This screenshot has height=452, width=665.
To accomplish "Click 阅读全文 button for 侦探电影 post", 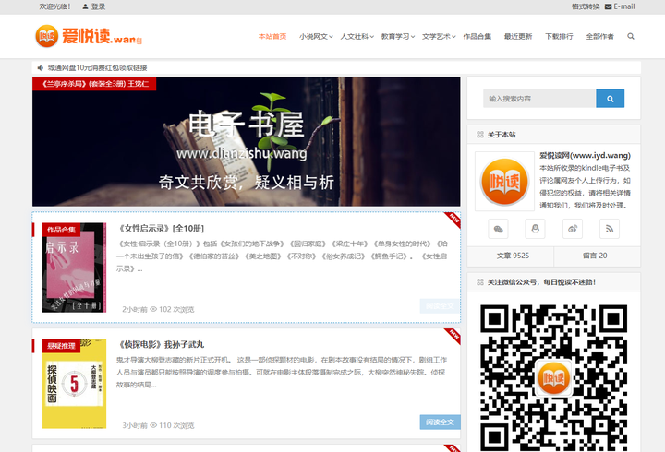I will [x=439, y=422].
